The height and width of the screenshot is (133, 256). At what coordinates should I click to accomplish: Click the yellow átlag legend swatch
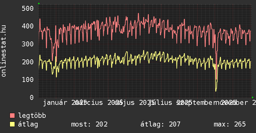point(12,125)
